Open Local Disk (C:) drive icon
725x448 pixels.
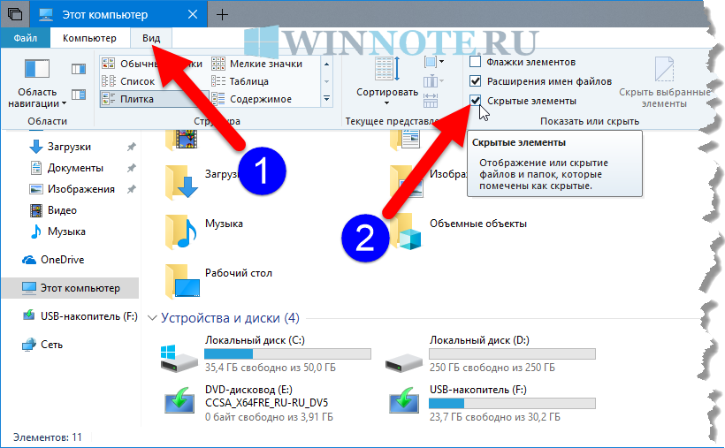pos(178,355)
